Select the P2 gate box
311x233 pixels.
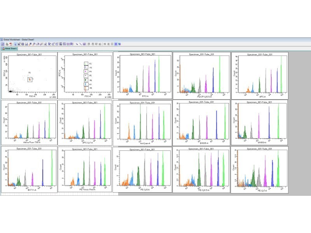[x=86, y=63]
